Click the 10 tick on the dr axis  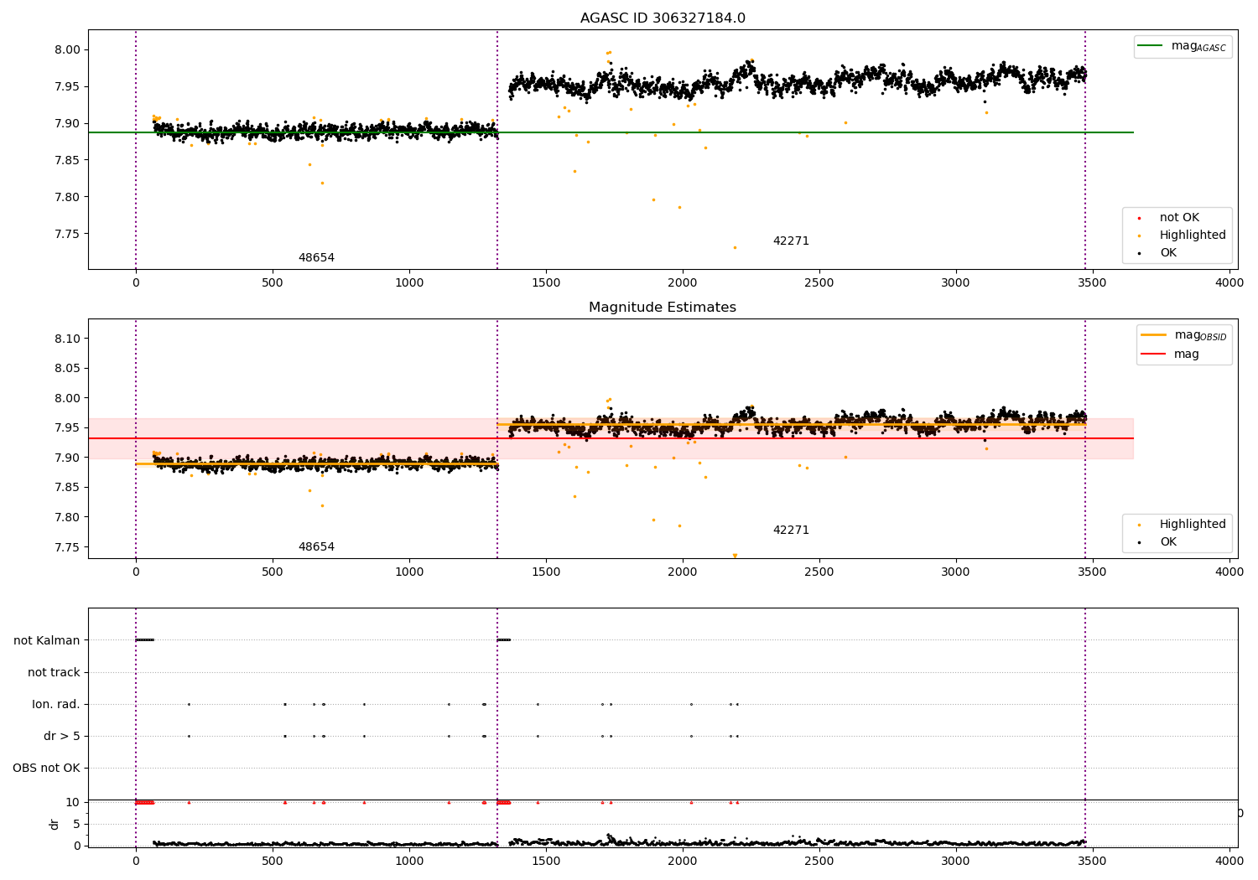pyautogui.click(x=73, y=802)
